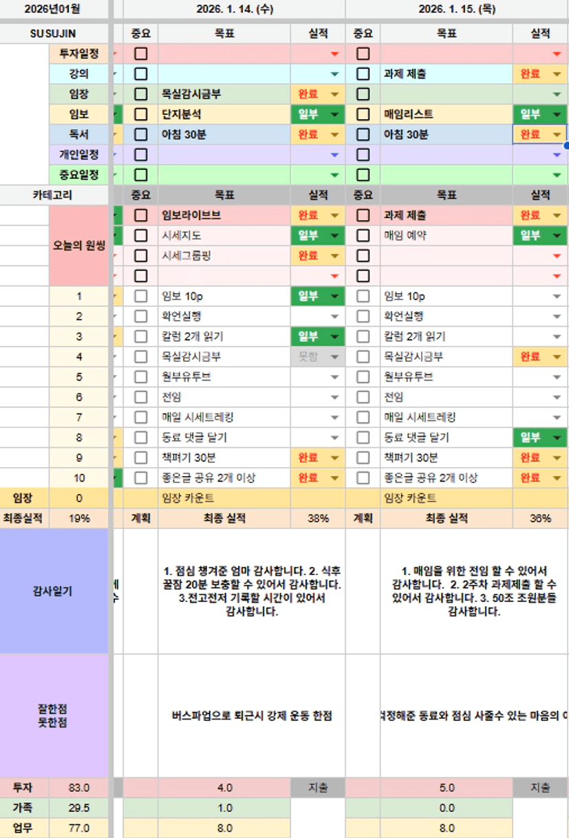Click the 36% final result cell
Screen dimensions: 569x838
(x=540, y=519)
